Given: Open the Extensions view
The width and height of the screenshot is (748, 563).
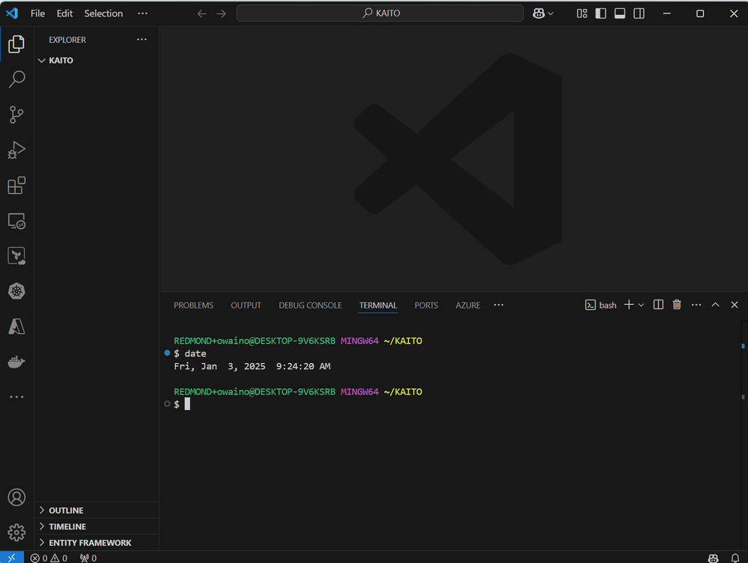Looking at the screenshot, I should coord(16,186).
